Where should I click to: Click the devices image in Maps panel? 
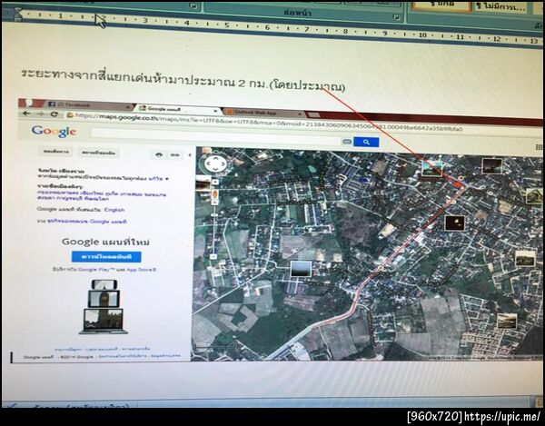104,306
